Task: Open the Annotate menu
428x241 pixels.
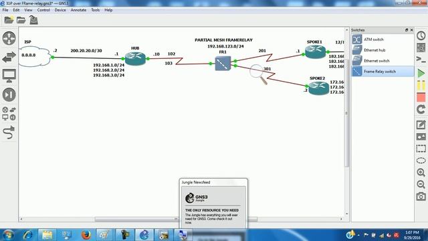Action: pyautogui.click(x=78, y=10)
